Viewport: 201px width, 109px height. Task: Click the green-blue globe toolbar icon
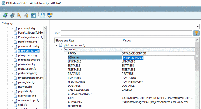(5, 15)
